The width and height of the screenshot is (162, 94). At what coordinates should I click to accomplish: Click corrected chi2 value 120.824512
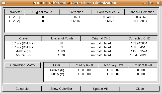[139, 47]
